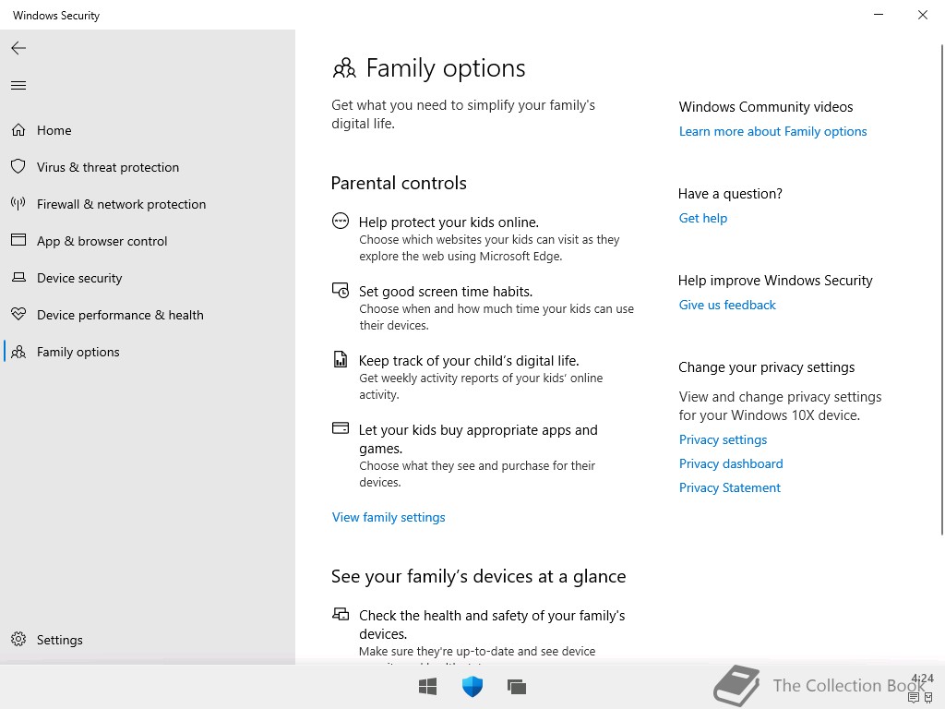
Task: Click the apps and games purchase card icon
Action: tap(341, 428)
